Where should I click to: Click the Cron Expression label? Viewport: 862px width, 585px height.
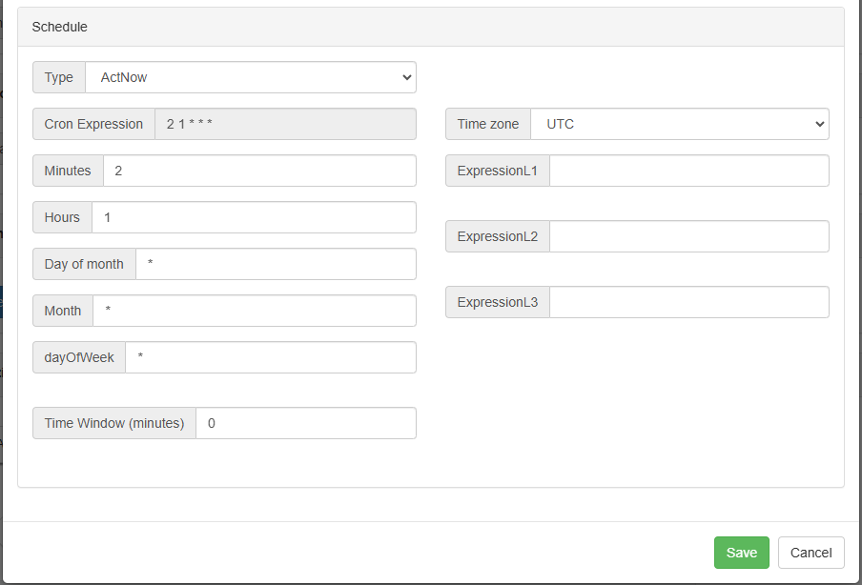[x=93, y=124]
